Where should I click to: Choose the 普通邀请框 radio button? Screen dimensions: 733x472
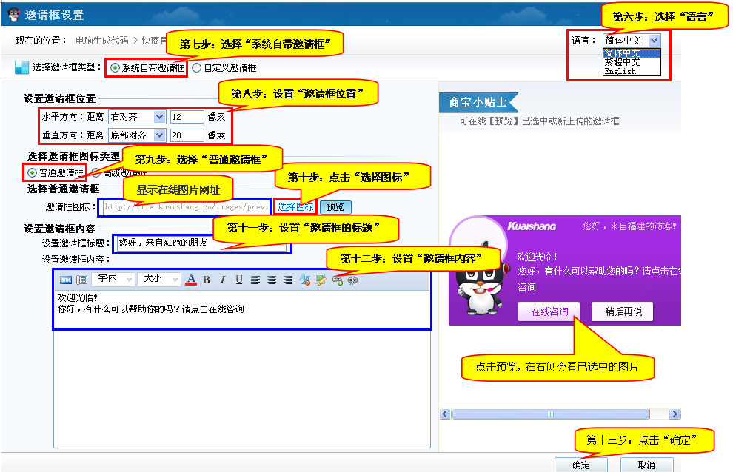pyautogui.click(x=32, y=172)
